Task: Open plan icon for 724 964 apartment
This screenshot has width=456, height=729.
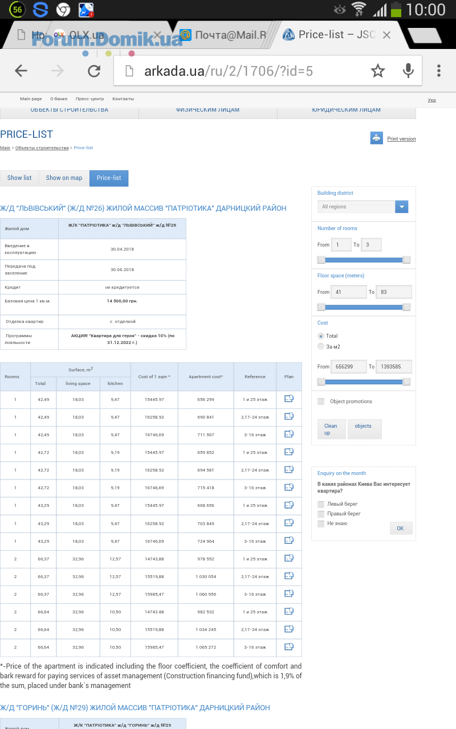Action: 289,540
